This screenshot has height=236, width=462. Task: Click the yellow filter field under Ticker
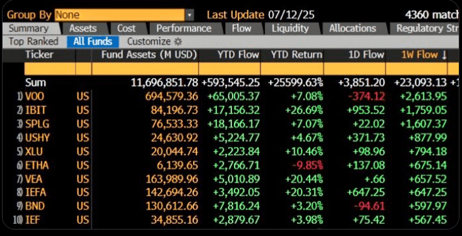pos(50,69)
